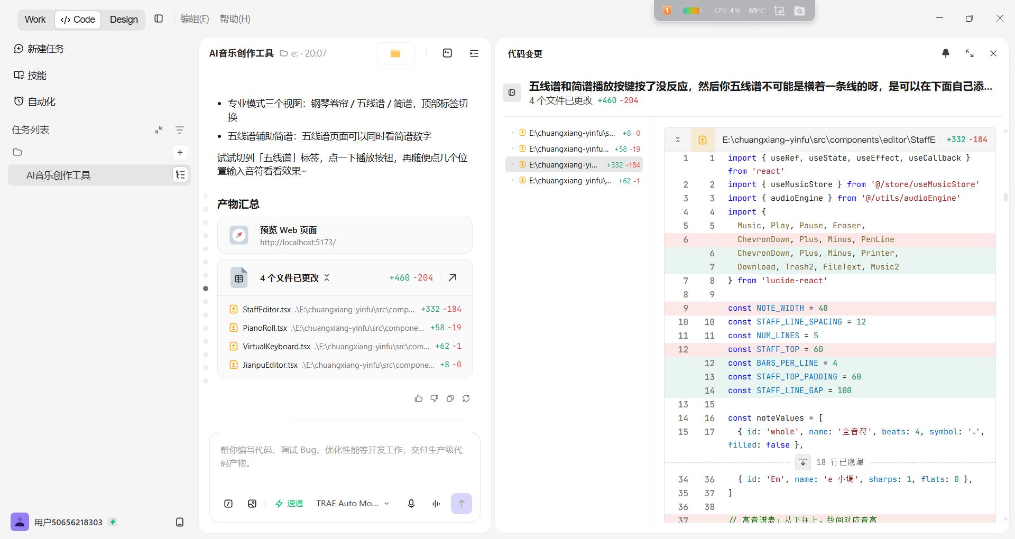Click the overlay screenshot crop icon
The width and height of the screenshot is (1015, 539).
[779, 11]
